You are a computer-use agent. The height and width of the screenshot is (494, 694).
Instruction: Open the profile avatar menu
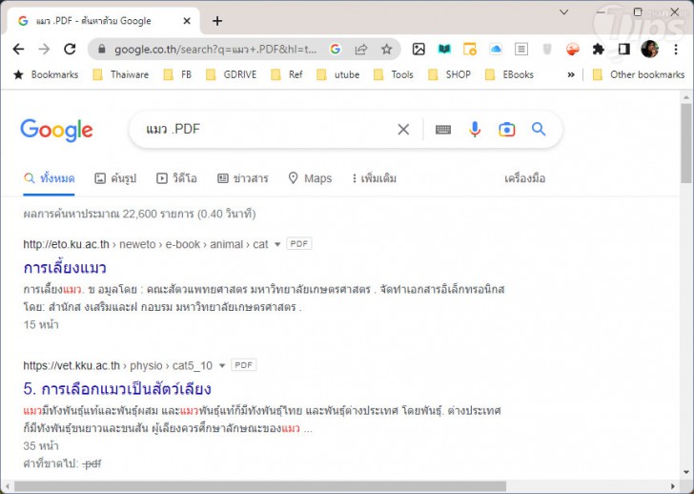(x=650, y=50)
